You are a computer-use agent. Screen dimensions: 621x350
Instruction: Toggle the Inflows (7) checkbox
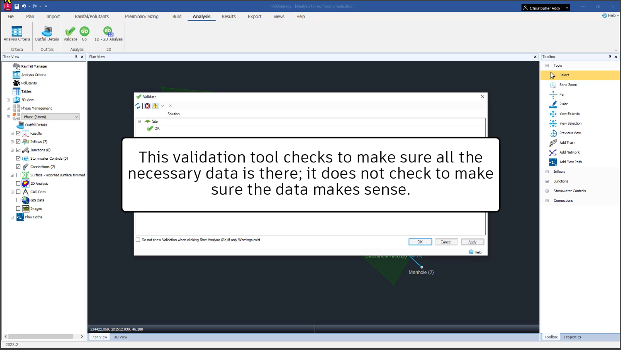coord(18,142)
